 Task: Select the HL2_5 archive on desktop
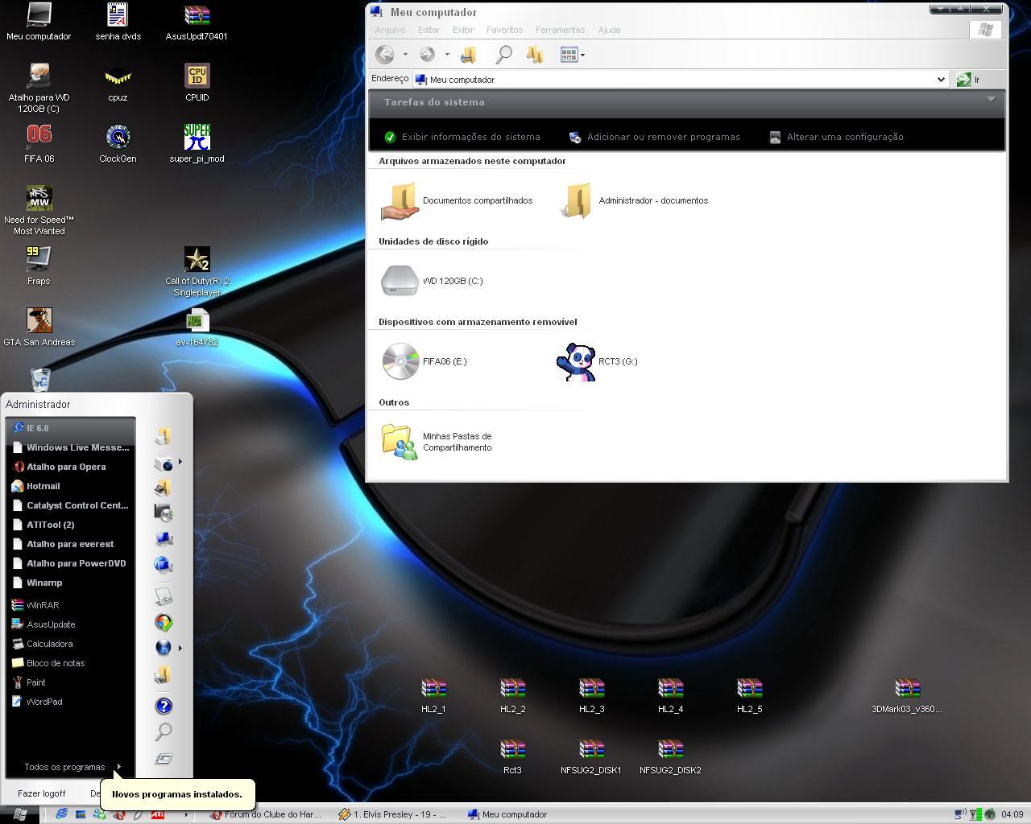point(749,695)
